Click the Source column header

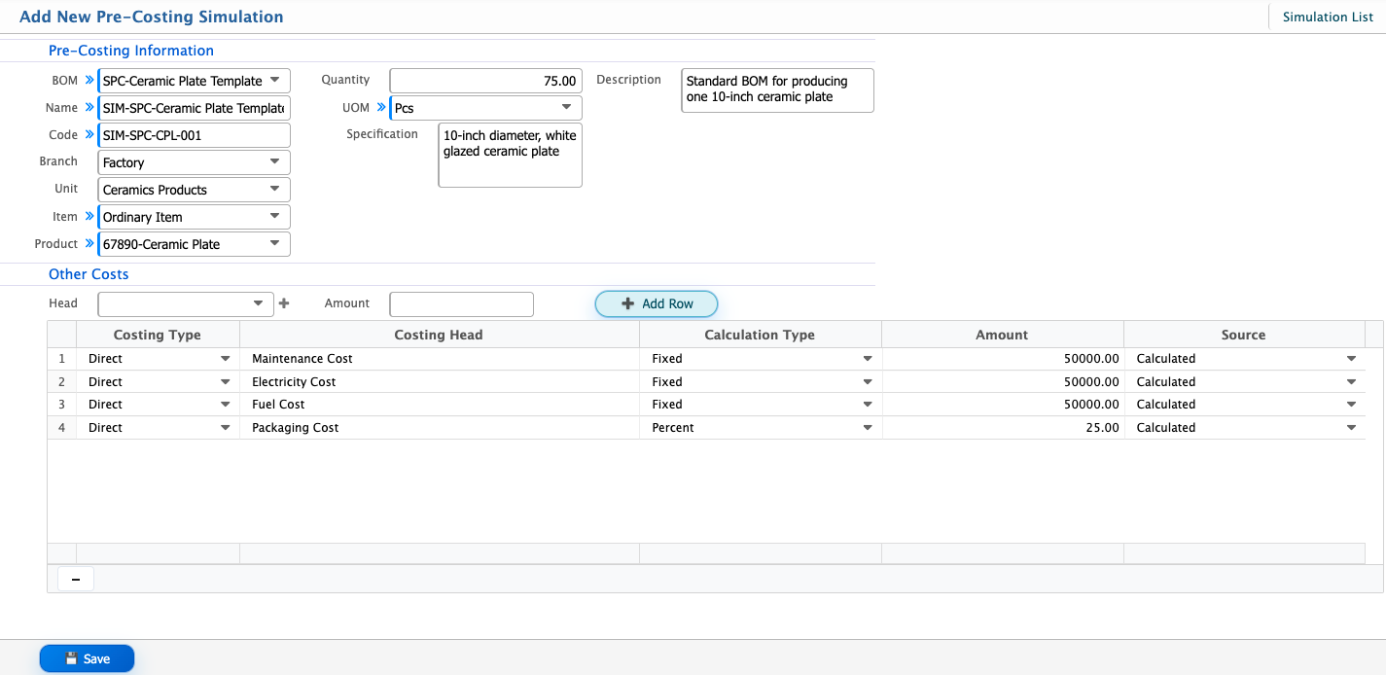point(1244,335)
